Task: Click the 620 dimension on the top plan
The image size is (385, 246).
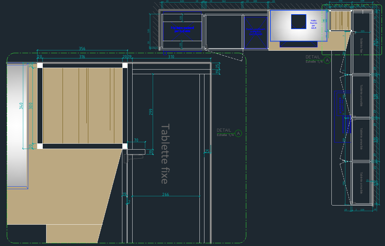Action: 182,2
